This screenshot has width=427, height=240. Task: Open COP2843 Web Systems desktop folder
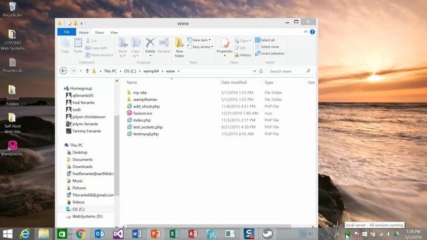[12, 40]
